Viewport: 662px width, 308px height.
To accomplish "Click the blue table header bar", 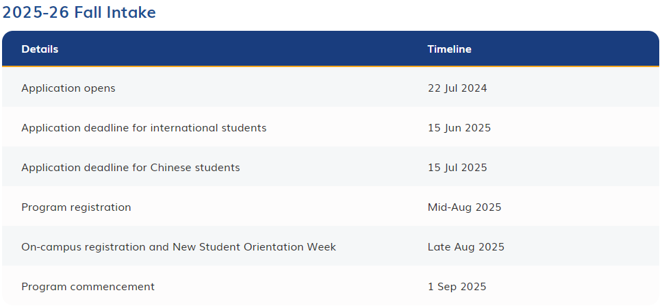I will coord(331,49).
